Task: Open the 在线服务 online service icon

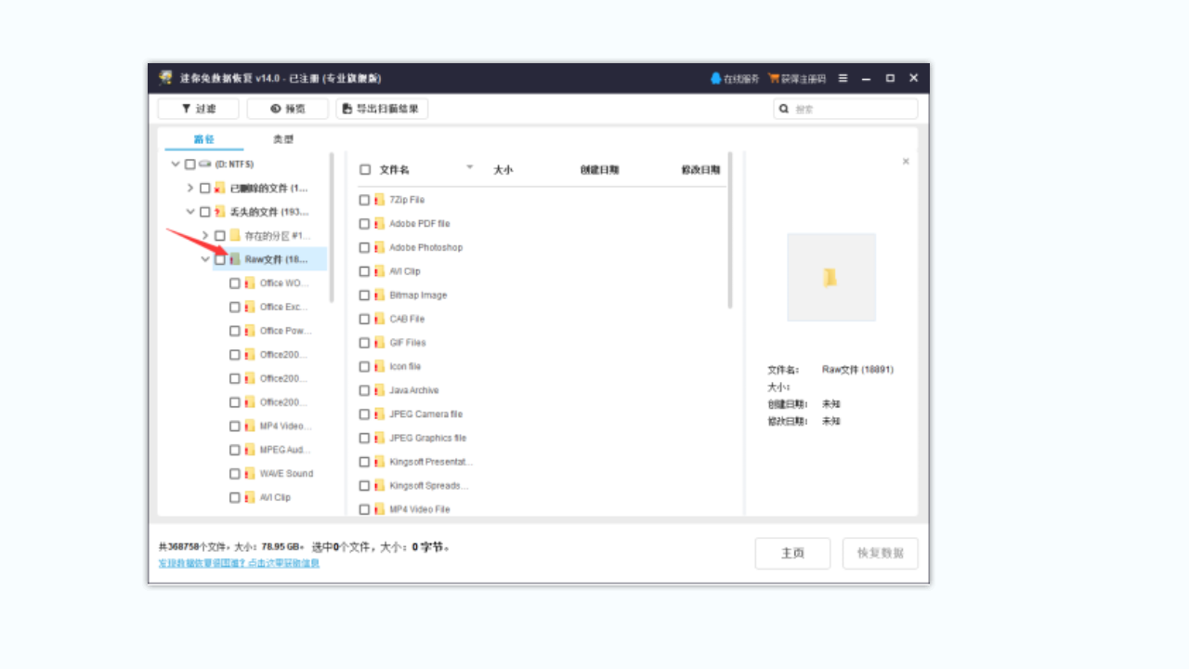Action: [x=714, y=78]
